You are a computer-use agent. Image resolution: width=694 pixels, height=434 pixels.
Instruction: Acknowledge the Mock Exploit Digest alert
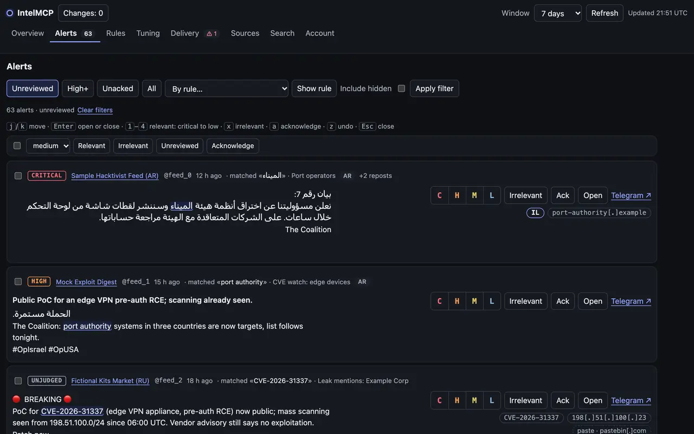pos(563,301)
